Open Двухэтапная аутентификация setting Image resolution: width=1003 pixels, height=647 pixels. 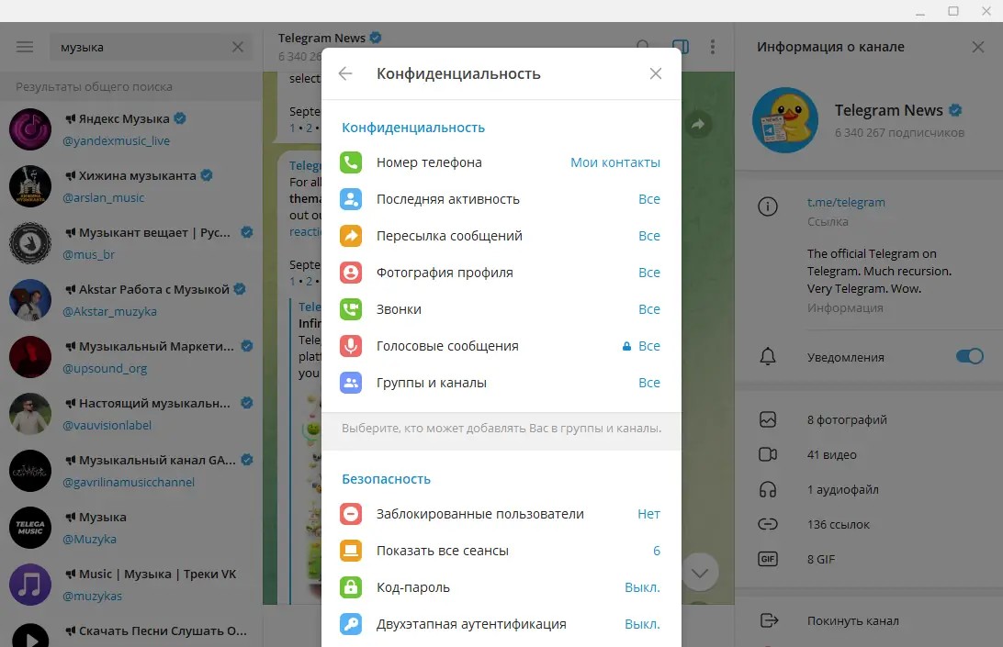pyautogui.click(x=501, y=624)
